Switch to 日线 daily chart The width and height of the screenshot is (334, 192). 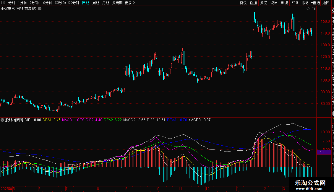pyautogui.click(x=86, y=3)
